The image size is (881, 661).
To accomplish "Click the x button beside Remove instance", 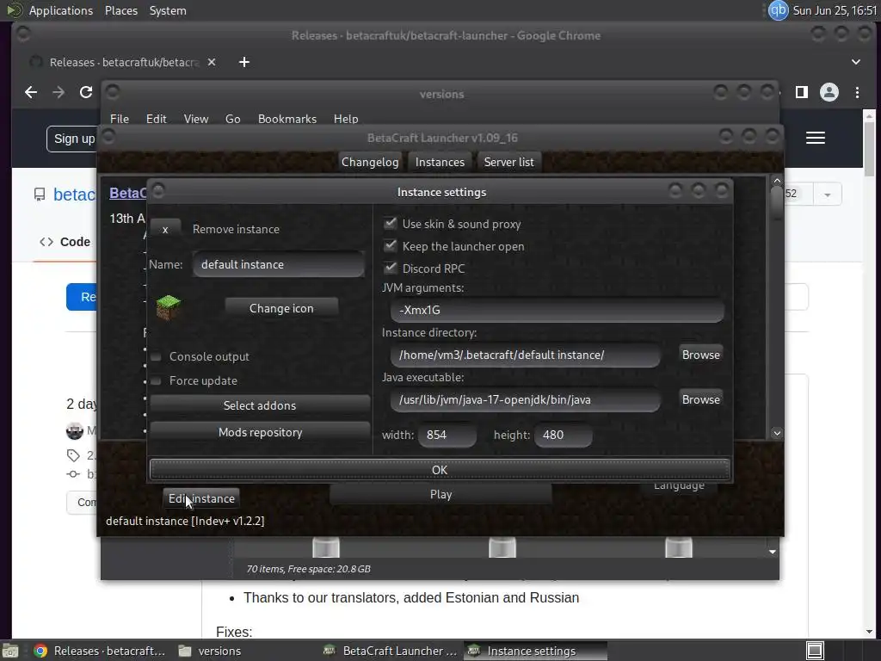I will [165, 229].
